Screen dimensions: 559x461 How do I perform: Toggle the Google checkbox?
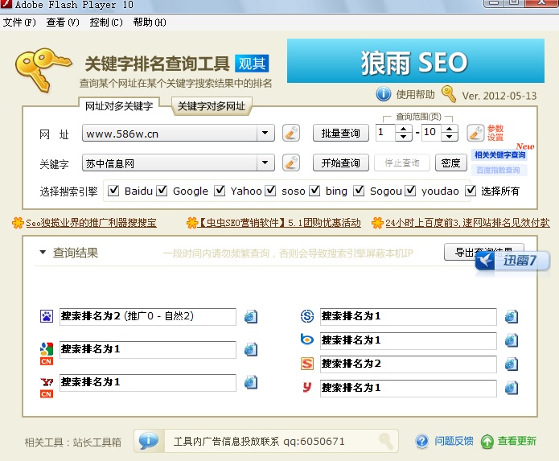(162, 191)
